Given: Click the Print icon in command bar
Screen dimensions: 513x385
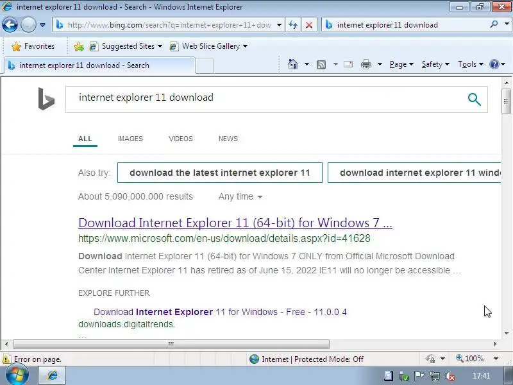Looking at the screenshot, I should pos(366,64).
